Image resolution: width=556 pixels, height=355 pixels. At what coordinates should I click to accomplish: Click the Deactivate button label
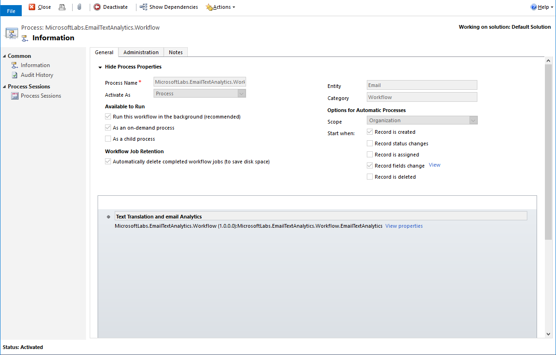coord(115,7)
